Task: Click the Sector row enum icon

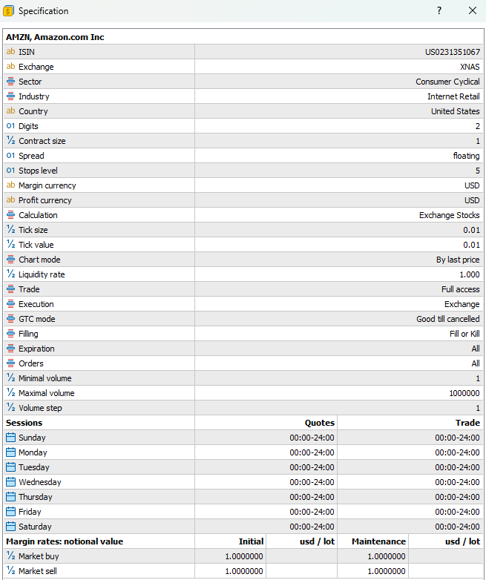Action: coord(10,82)
